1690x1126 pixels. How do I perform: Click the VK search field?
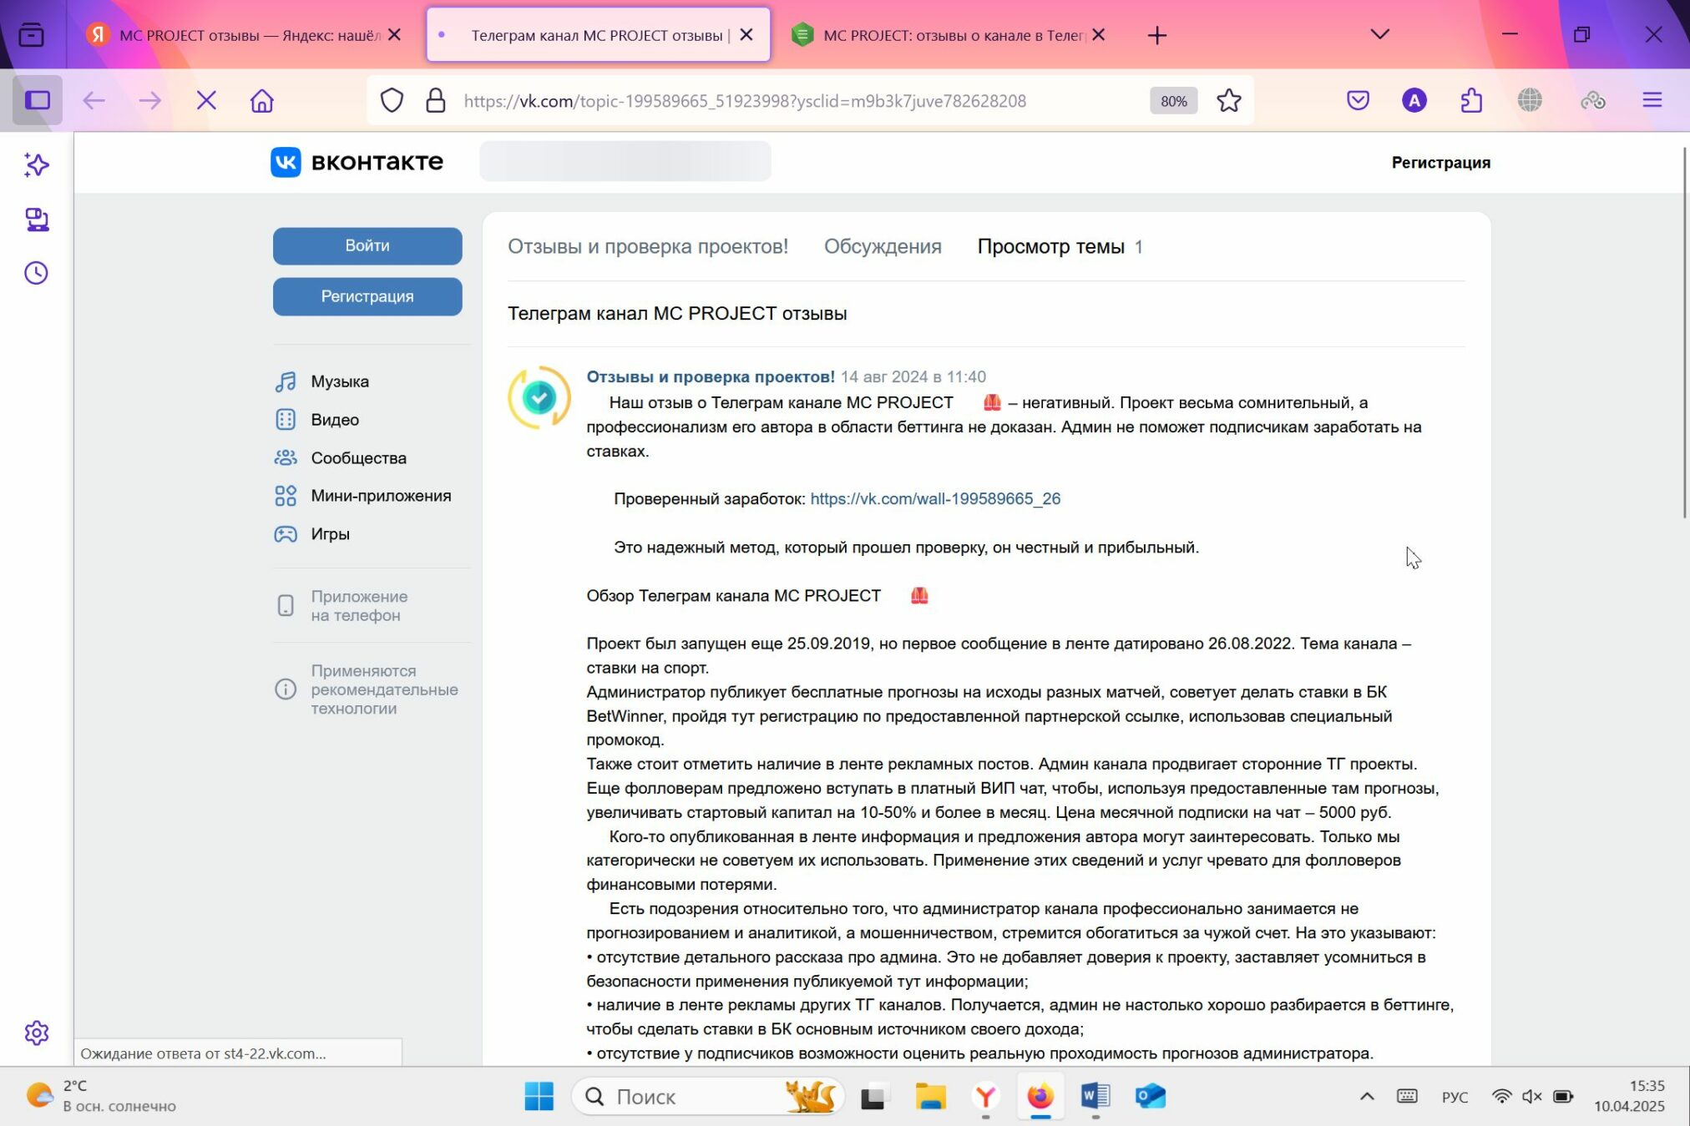click(625, 161)
